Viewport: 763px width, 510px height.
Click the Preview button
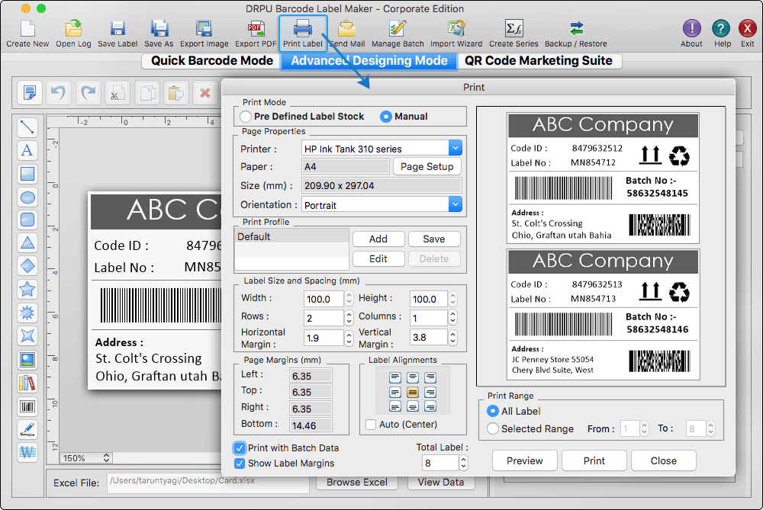tap(525, 460)
